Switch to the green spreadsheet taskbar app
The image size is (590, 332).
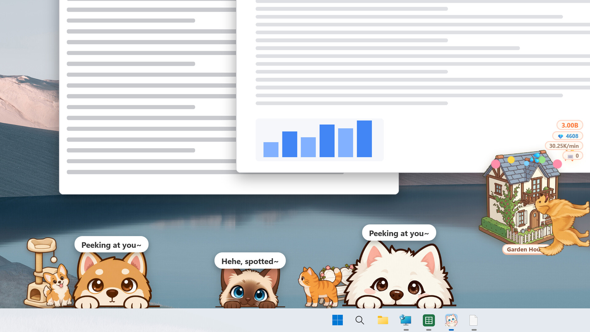[429, 320]
